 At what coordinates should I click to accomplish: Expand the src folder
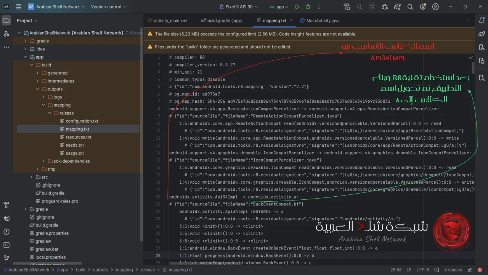(x=32, y=177)
